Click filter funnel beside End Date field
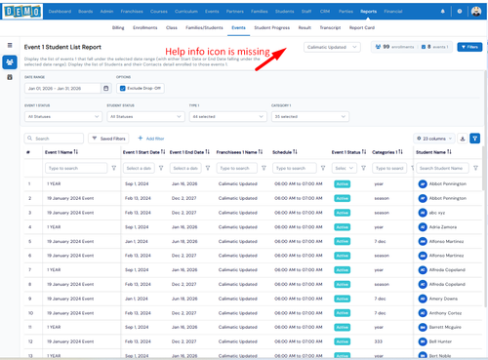This screenshot has height=360, width=488. pos(208,168)
